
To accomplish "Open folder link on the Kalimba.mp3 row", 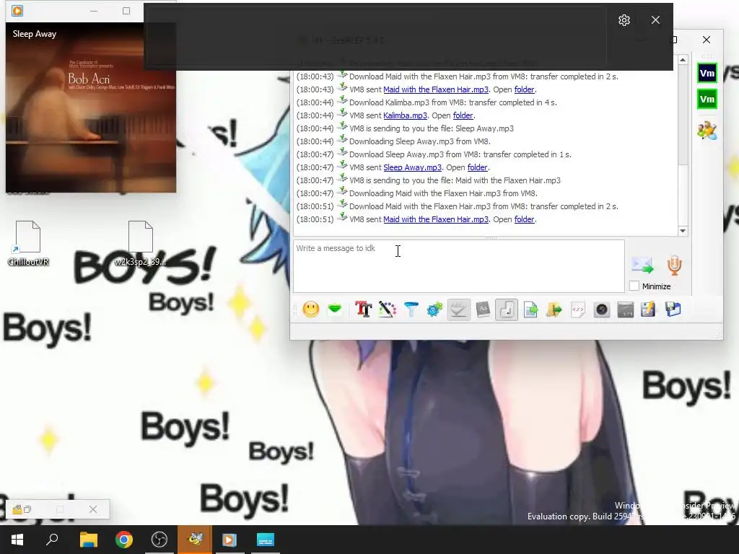I will point(463,115).
